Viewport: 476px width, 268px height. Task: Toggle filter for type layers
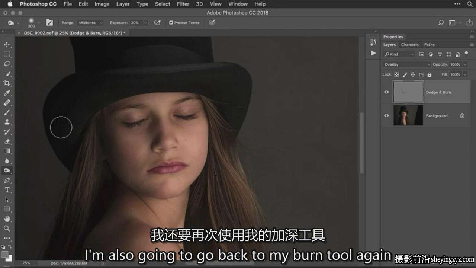coord(440,54)
